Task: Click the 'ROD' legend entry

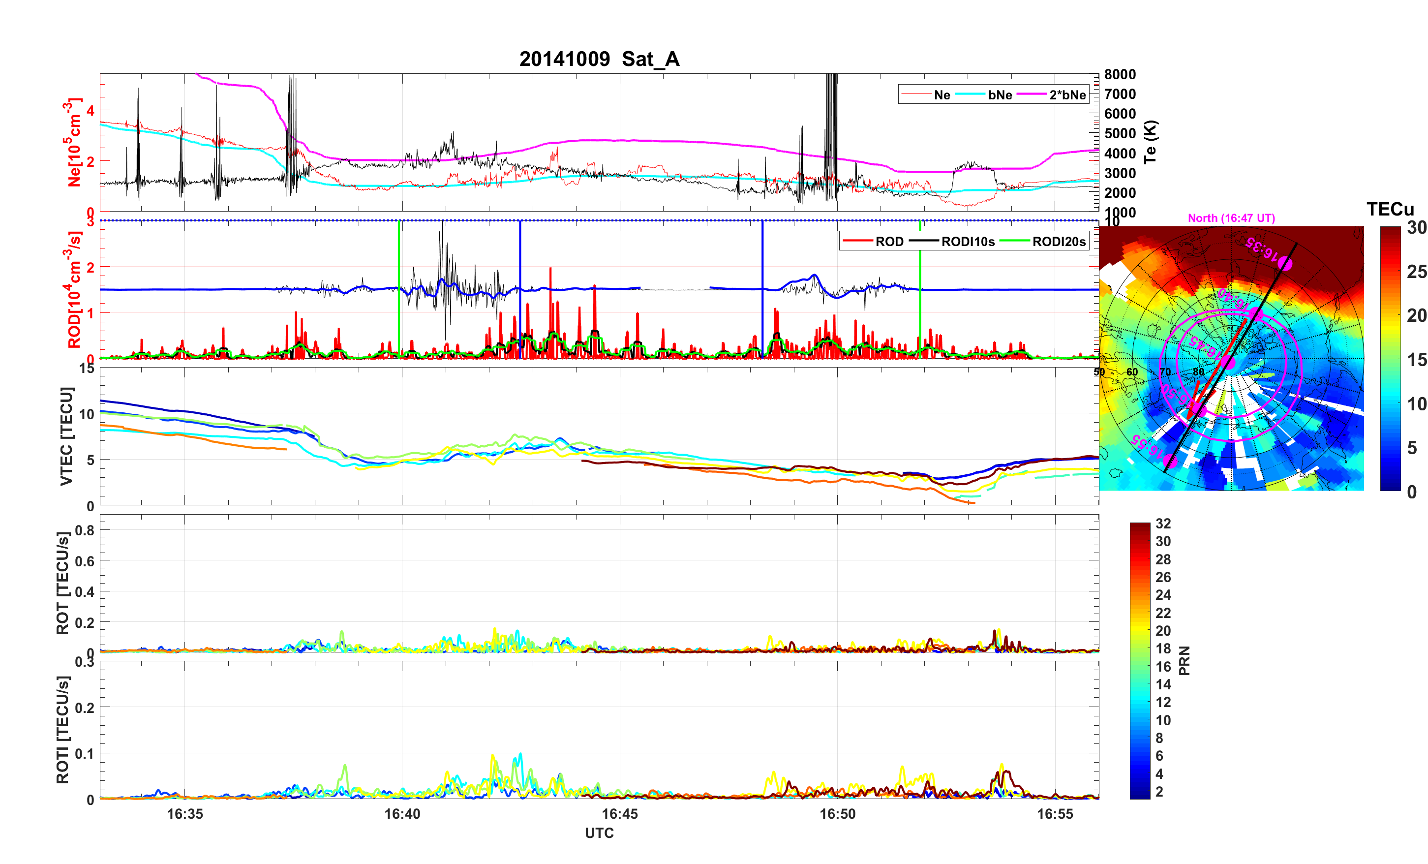Action: pos(889,242)
